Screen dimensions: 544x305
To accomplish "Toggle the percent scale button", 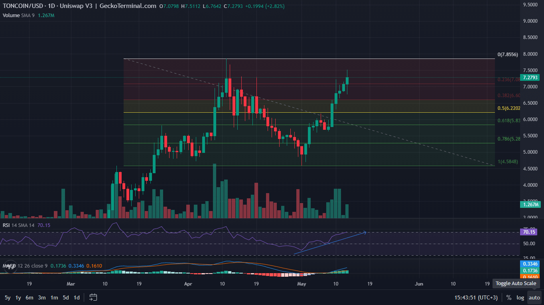I will point(509,297).
